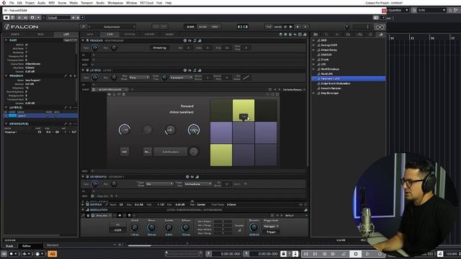Toggle the Velocity curve button
Screen dimensions: 461x259
click(240, 230)
